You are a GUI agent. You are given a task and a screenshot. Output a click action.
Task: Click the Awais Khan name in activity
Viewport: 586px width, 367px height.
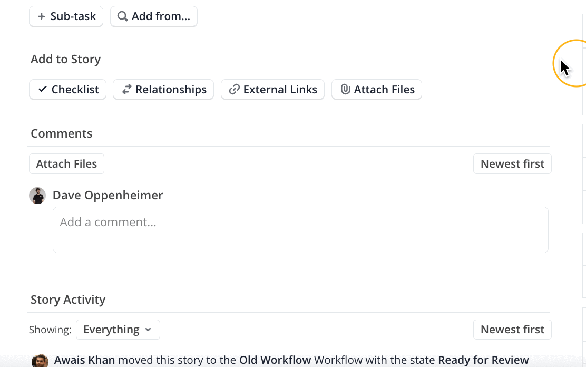point(84,360)
